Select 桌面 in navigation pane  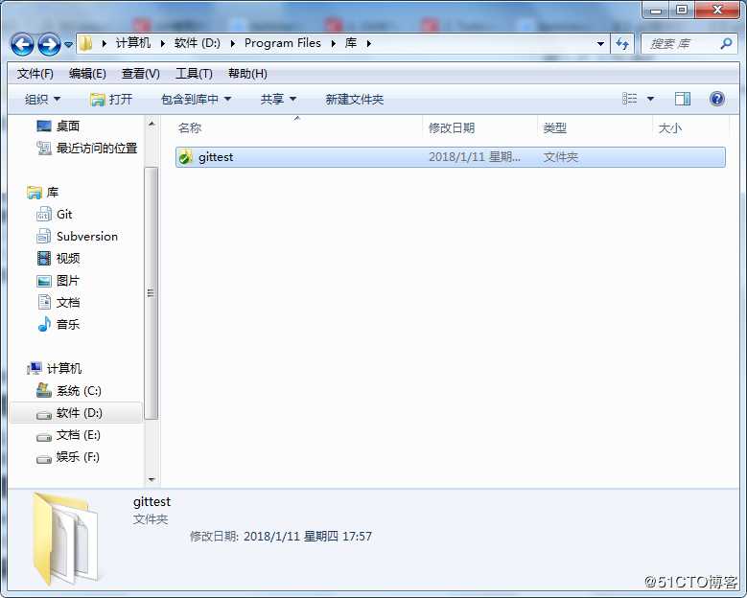pyautogui.click(x=58, y=126)
